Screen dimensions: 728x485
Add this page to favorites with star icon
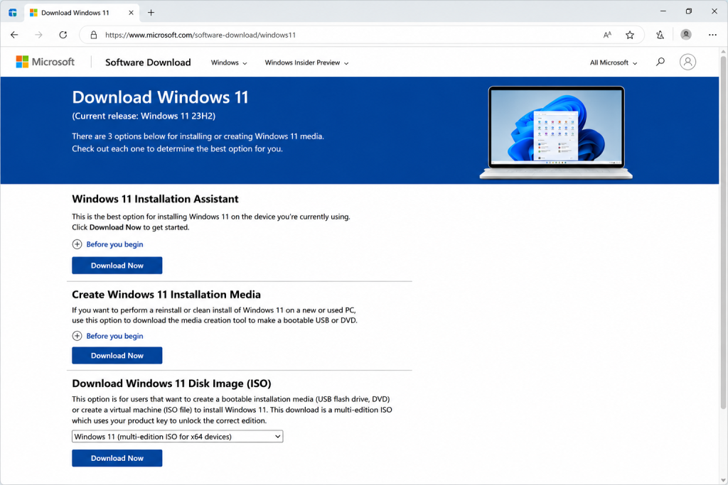click(x=630, y=35)
